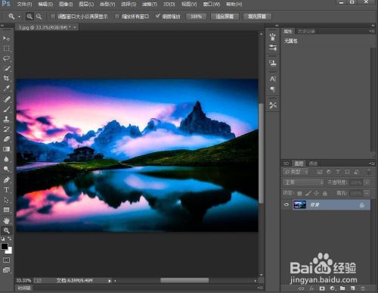Image resolution: width=378 pixels, height=293 pixels.
Task: Choose Zoom In mode in options bar
Action: click(29, 17)
